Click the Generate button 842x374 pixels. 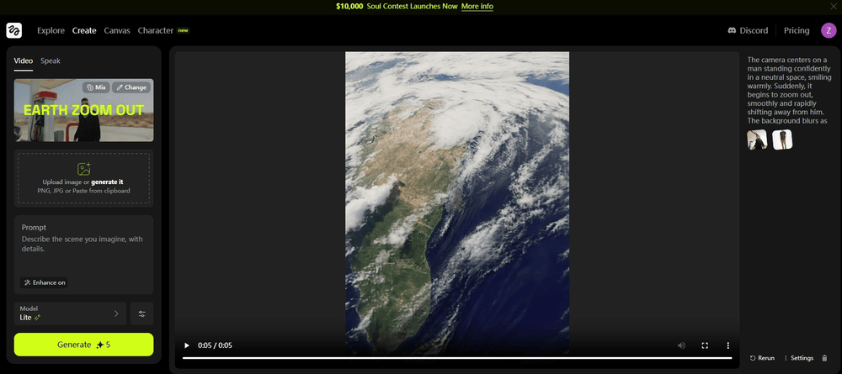[83, 345]
